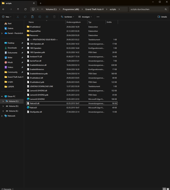The height and width of the screenshot is (190, 170).
Task: Click the Share toolbar icon
Action: tap(47, 17)
